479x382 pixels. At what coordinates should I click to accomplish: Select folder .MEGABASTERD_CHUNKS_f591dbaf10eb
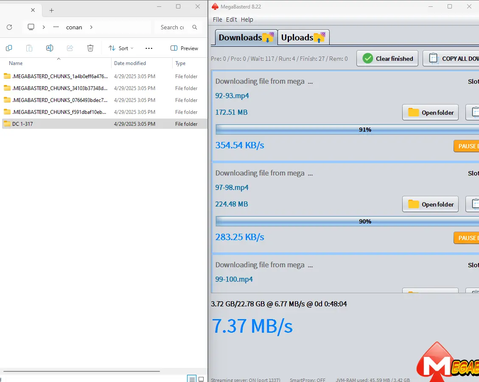coord(104,112)
